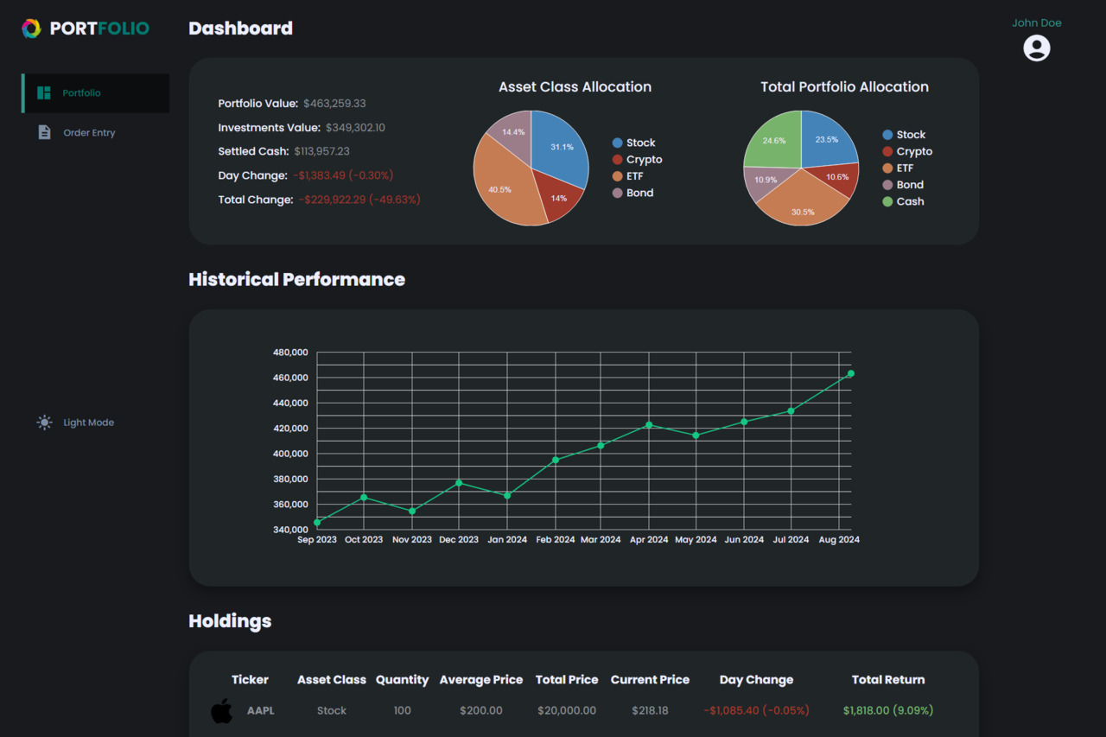1106x737 pixels.
Task: Click the PORTFOLIO brand title
Action: tap(99, 29)
